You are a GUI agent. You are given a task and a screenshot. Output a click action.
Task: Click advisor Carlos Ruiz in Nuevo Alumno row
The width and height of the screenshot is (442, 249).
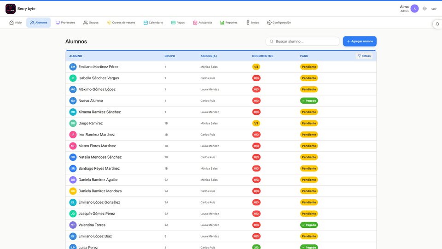(x=208, y=101)
